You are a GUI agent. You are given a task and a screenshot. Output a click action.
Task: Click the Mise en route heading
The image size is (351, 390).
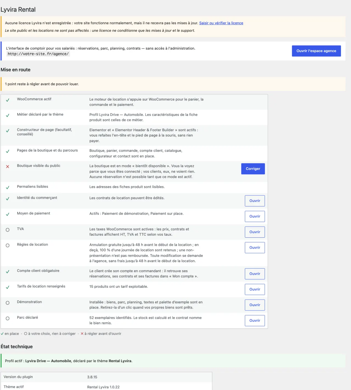point(16,70)
